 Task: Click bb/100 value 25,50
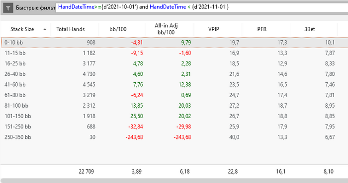pos(137,116)
